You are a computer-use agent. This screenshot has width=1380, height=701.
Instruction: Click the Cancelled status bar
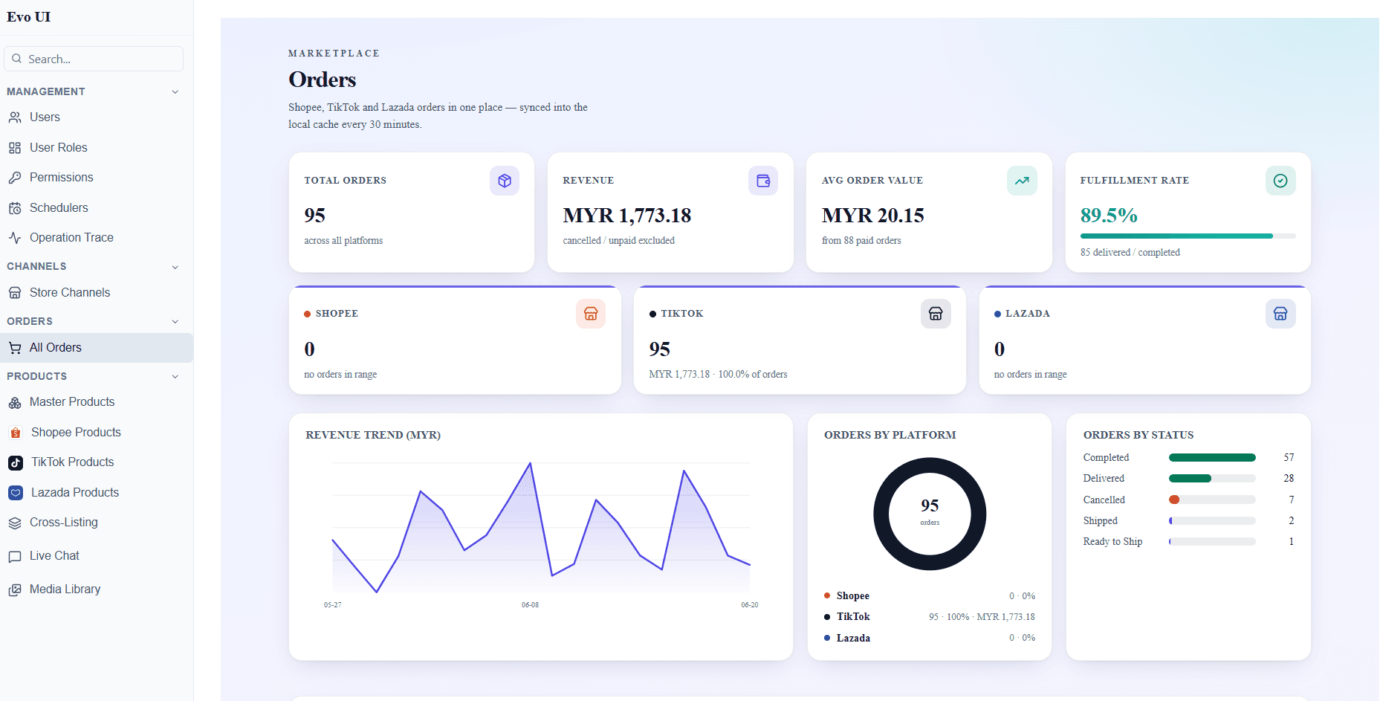(x=1212, y=500)
